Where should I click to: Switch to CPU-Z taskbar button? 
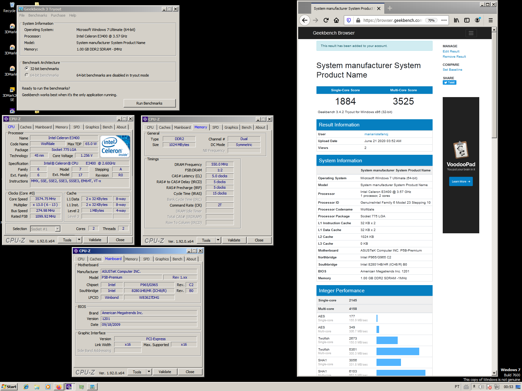[x=69, y=387]
